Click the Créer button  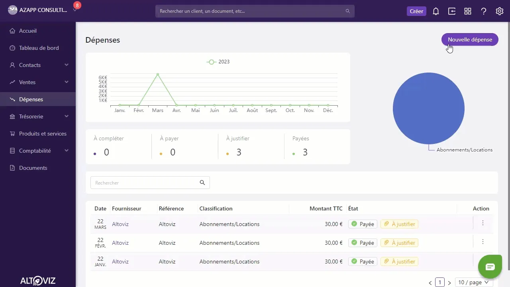point(416,11)
